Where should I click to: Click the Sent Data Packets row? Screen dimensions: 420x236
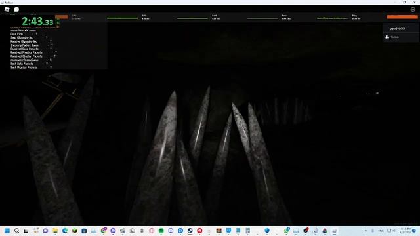coord(29,64)
